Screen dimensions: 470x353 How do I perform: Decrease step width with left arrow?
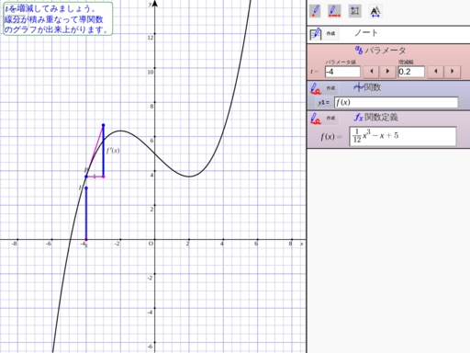pos(435,72)
